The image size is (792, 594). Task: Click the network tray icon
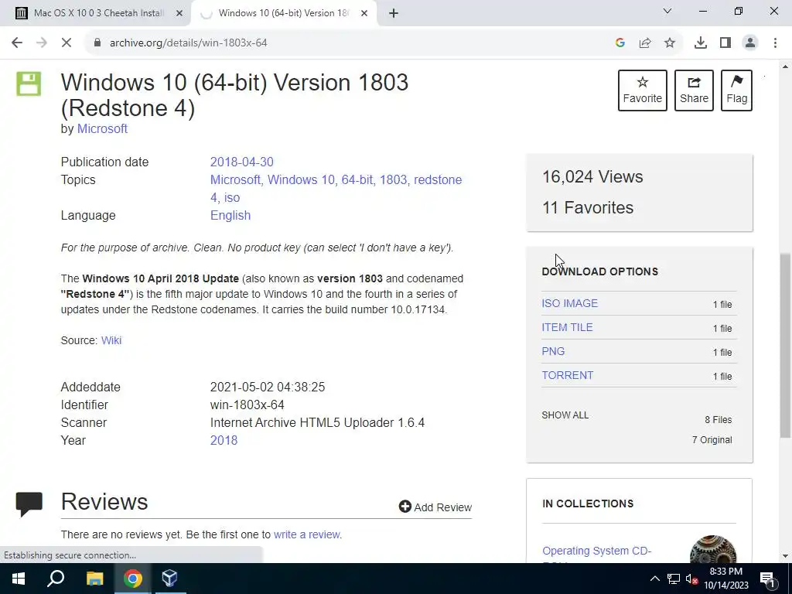pos(673,579)
